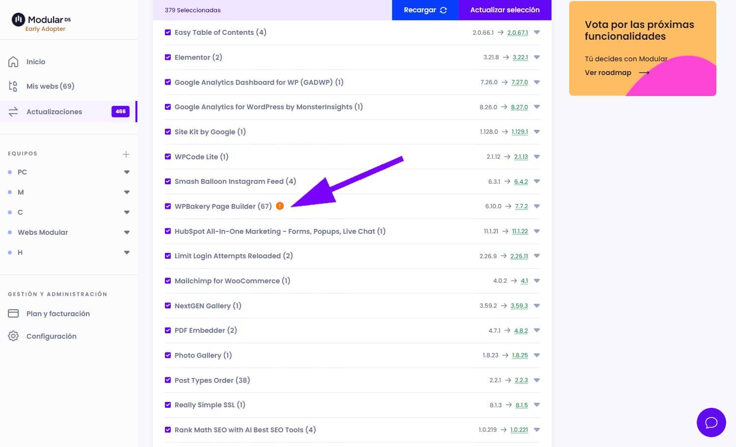Viewport: 736px width, 447px height.
Task: Open Plan y facturación page
Action: [58, 314]
